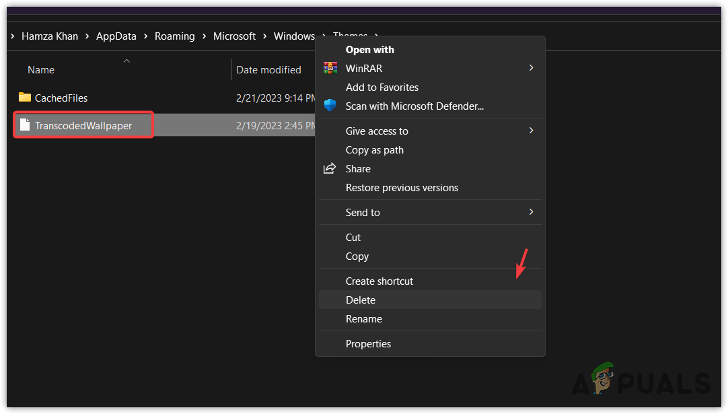Open the yellow CachedFiles folder icon
This screenshot has height=414, width=728.
(24, 98)
